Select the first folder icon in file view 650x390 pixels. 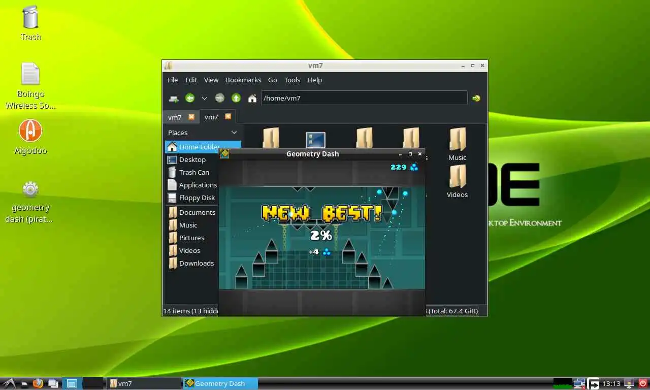(271, 137)
